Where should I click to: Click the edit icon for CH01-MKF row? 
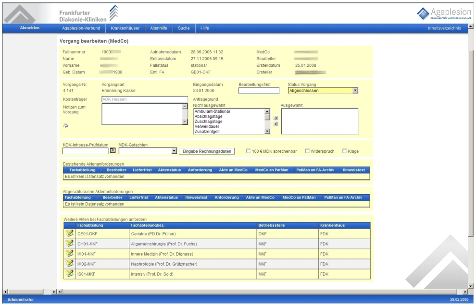[x=70, y=243]
